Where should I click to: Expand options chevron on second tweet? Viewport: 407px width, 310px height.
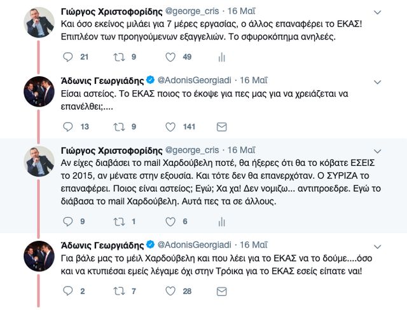click(x=379, y=81)
